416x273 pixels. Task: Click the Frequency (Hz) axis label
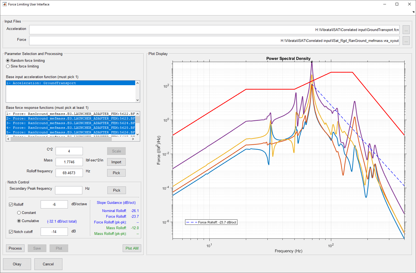(x=288, y=251)
